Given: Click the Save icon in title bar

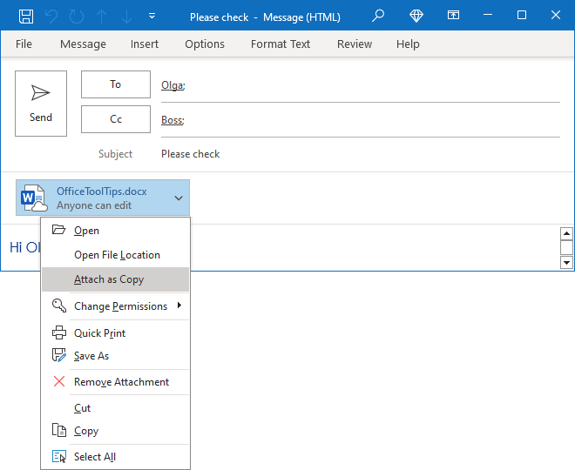Looking at the screenshot, I should point(26,17).
